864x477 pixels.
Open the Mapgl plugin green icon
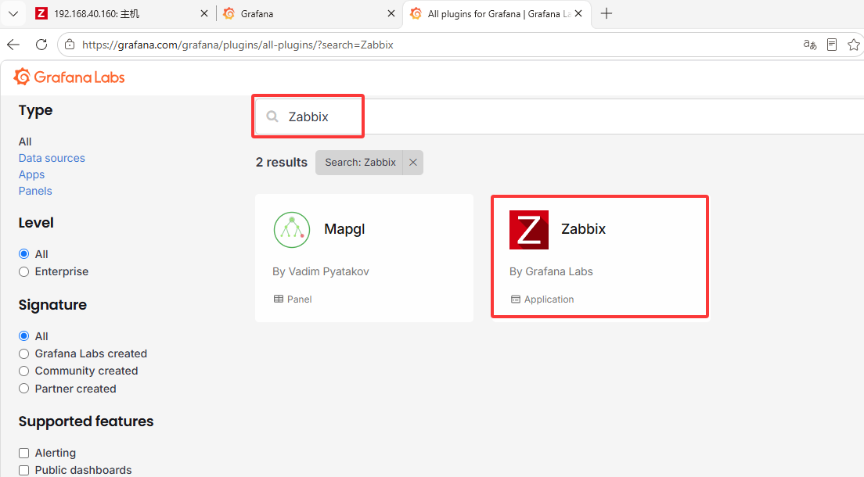(x=291, y=230)
